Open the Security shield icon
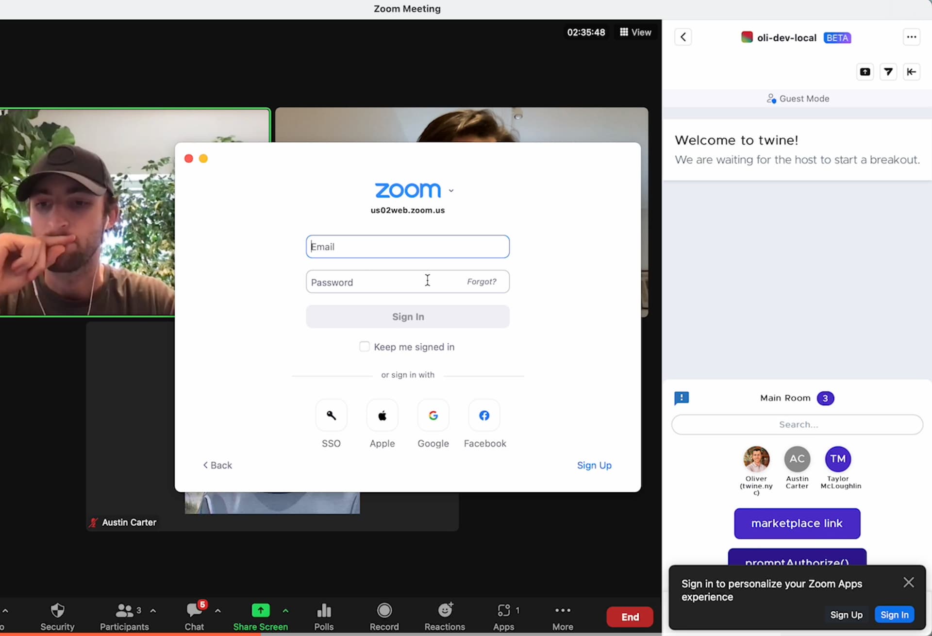 coord(57,610)
